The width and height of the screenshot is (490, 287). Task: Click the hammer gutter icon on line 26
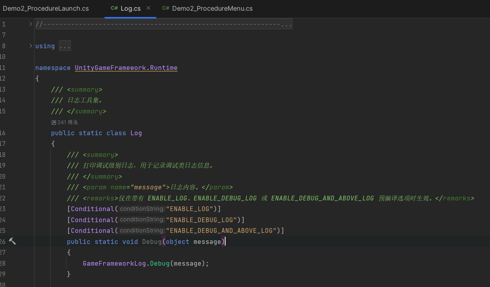tap(12, 241)
